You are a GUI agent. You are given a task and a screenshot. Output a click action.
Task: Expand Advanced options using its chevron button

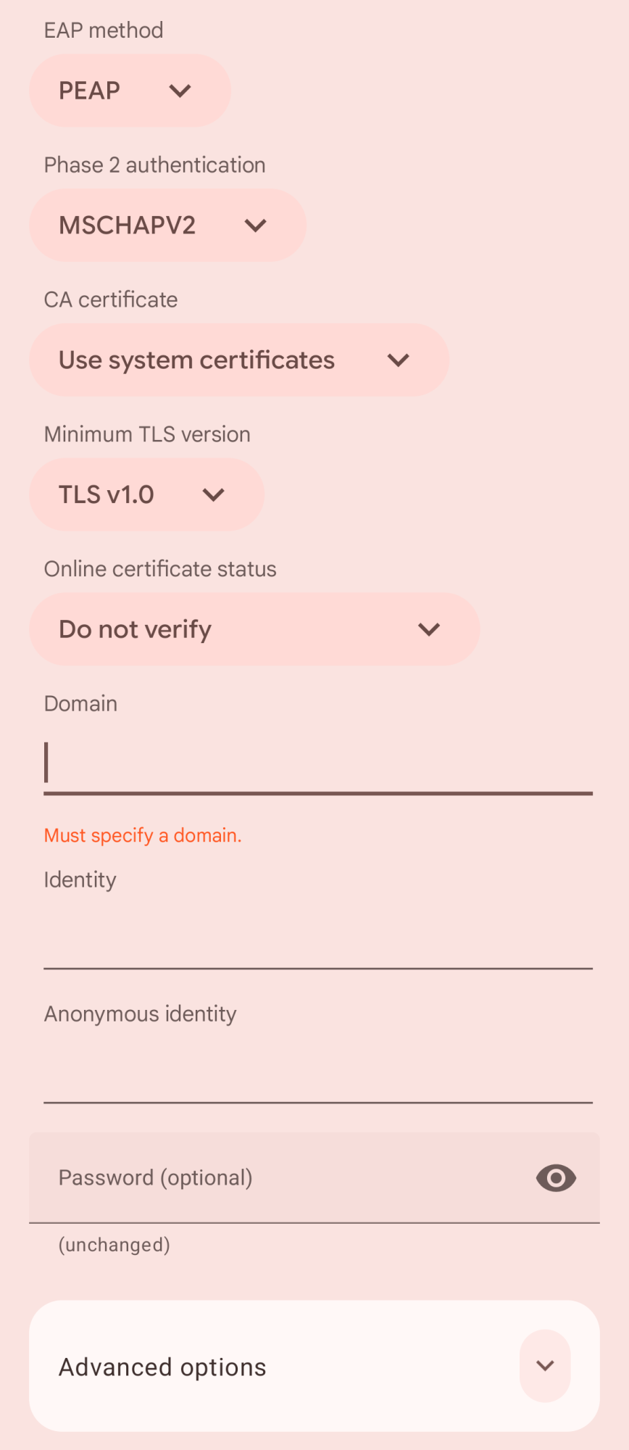tap(545, 1366)
